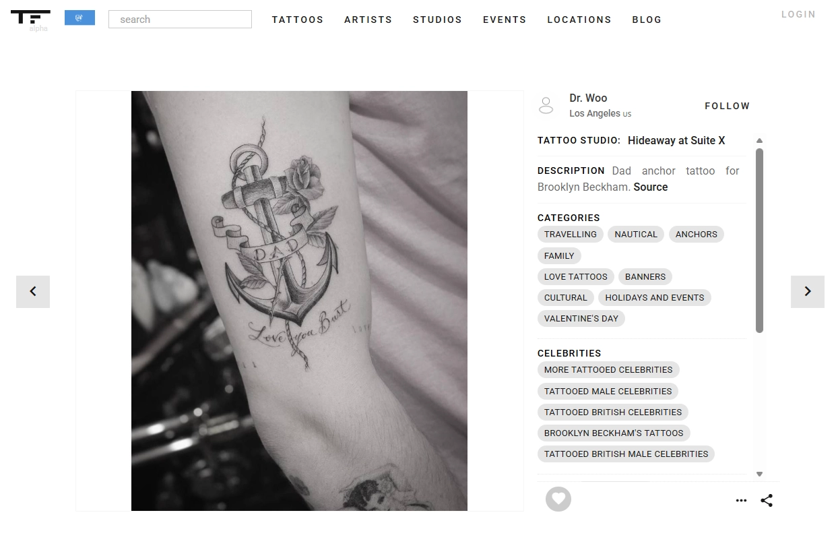Go to previous tattoo with left arrow
The image size is (840, 552).
(33, 292)
